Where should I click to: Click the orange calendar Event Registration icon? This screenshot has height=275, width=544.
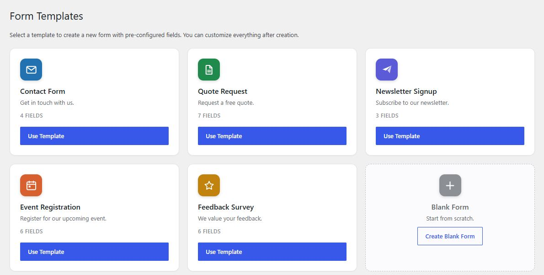pos(31,185)
